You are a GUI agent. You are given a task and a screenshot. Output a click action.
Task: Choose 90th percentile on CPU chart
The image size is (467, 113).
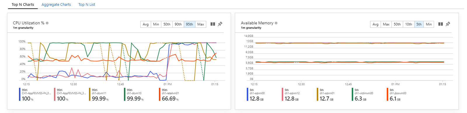click(x=178, y=24)
